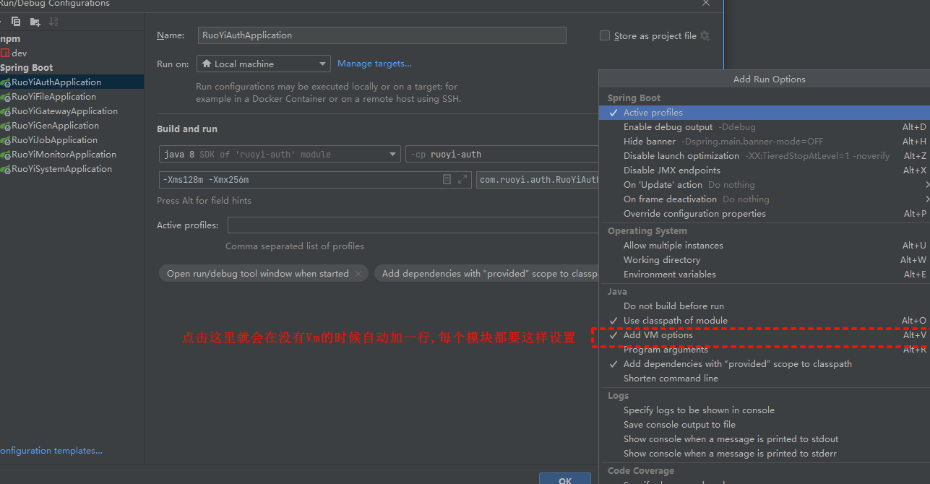Screen dimensions: 930x484
Task: Toggle Use classpath of module
Action: [x=765, y=321]
